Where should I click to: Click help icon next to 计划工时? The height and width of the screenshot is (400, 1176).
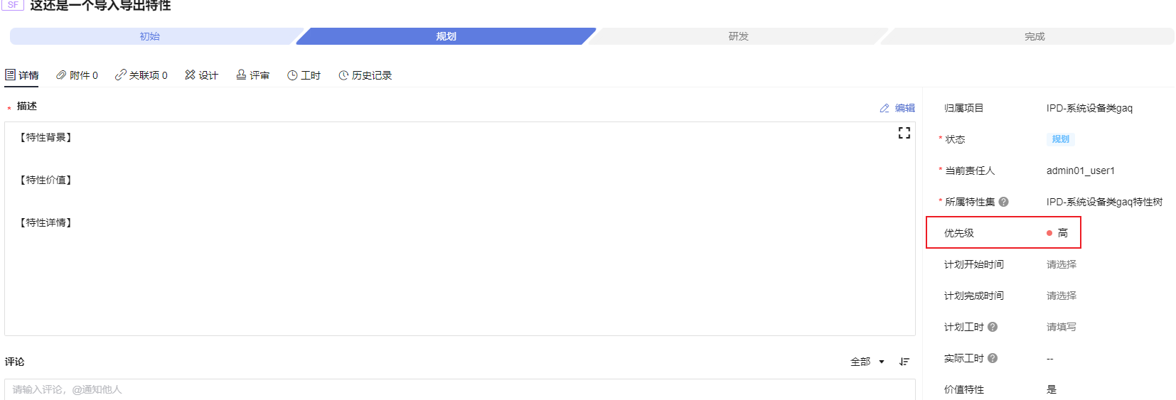click(993, 327)
